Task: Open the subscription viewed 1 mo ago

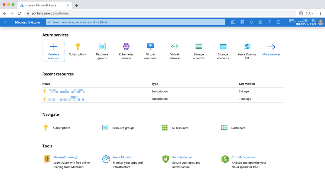Action: [x=66, y=99]
